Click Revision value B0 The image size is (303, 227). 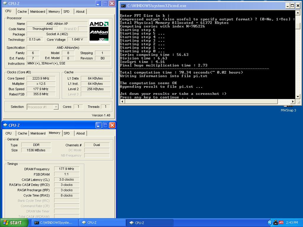click(x=103, y=58)
